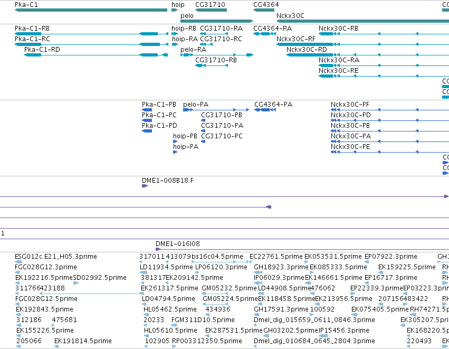Select protein Nckx30C-PD label
Viewport: 449px width, 349px height.
click(x=351, y=115)
